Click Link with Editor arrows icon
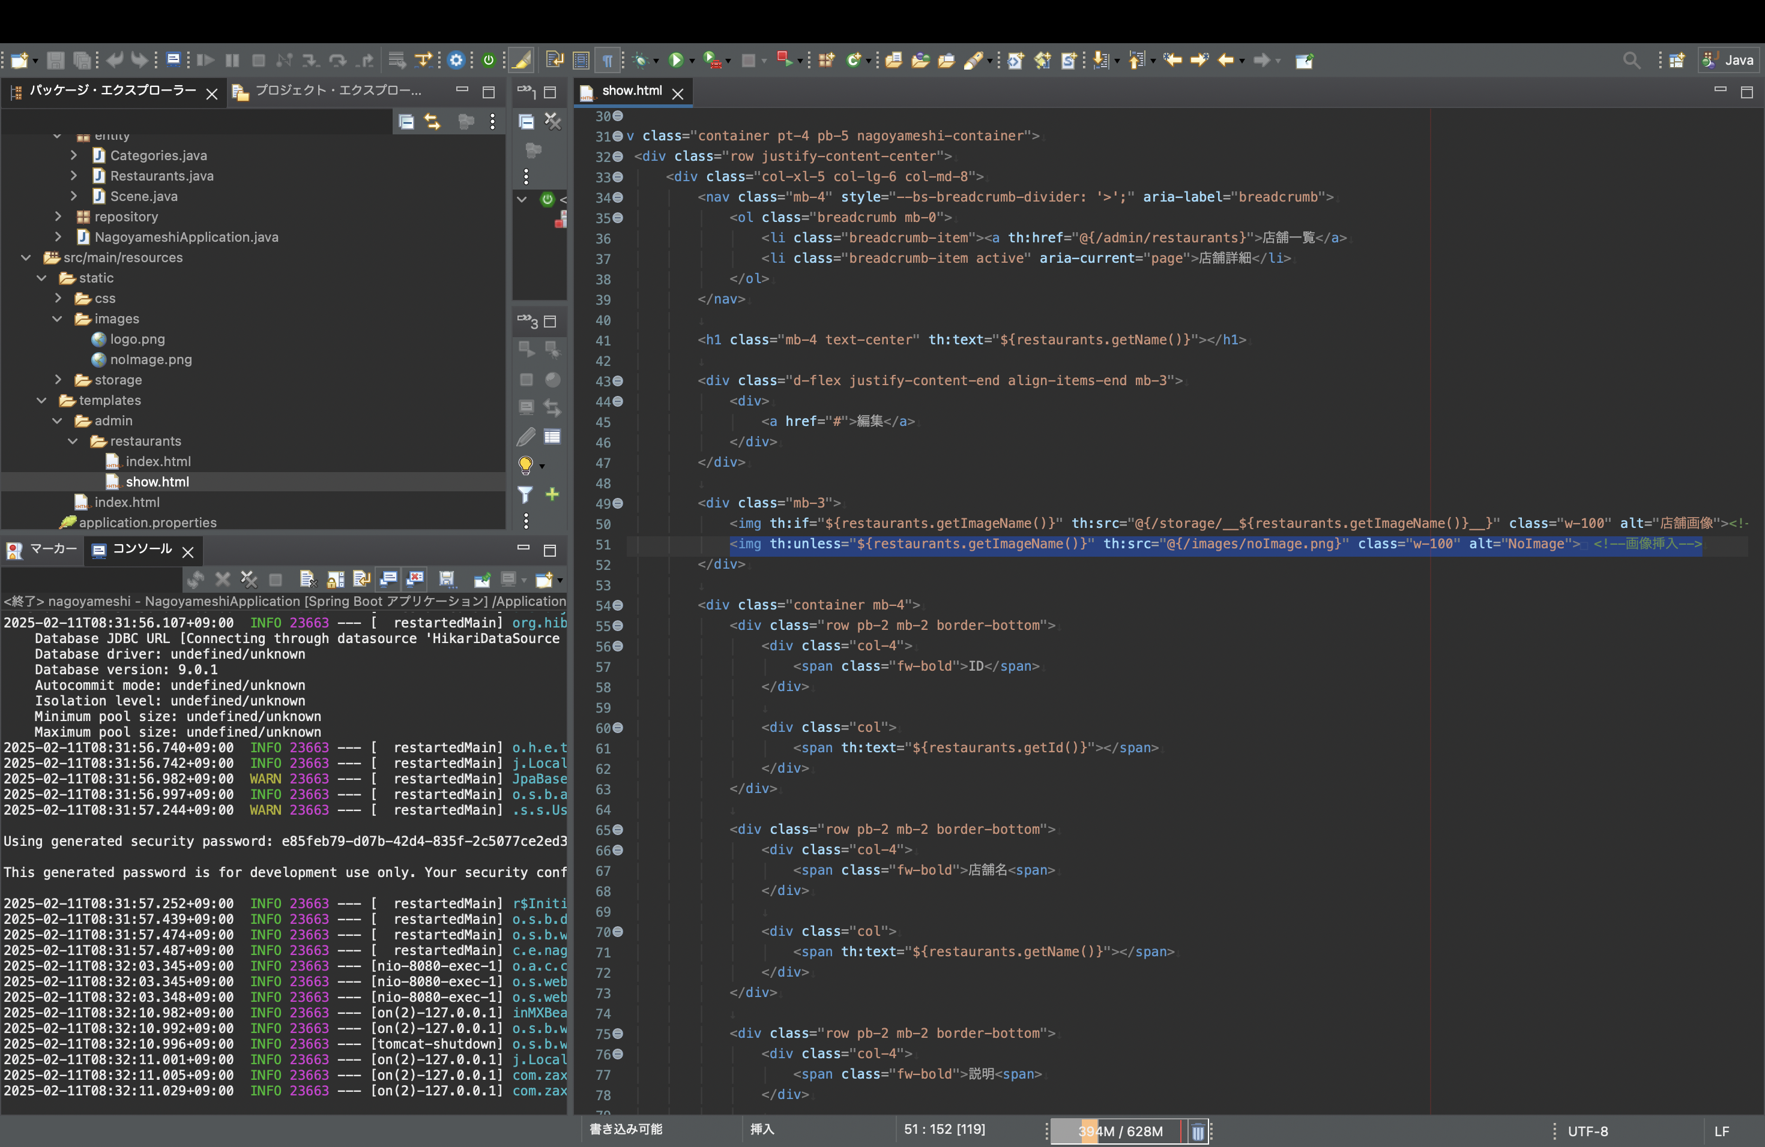 (x=432, y=122)
